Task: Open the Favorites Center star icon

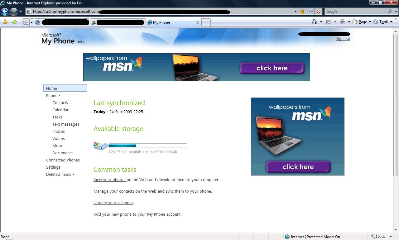Action: click(x=5, y=22)
